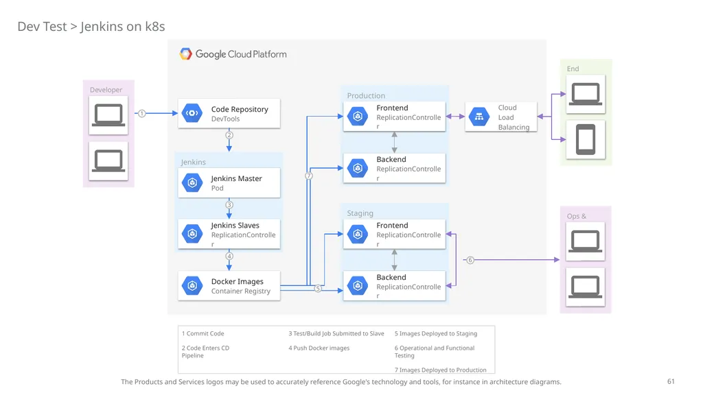The height and width of the screenshot is (395, 703).
Task: Click step marker 1 on the arrow
Action: point(141,113)
